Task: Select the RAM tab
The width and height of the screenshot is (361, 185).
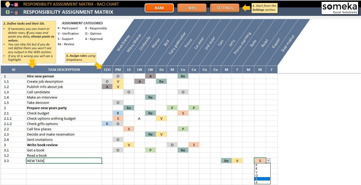Action: click(159, 8)
